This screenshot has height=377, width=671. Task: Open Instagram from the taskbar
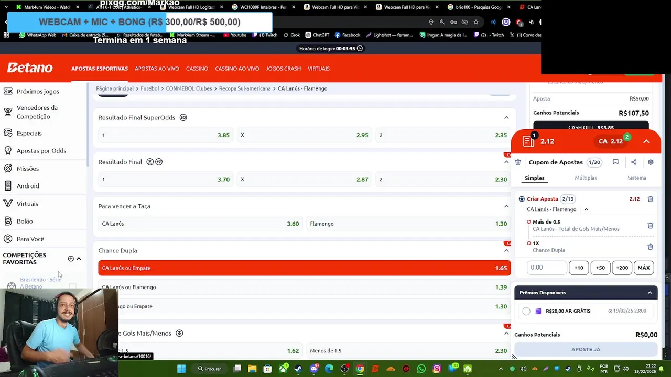(x=437, y=369)
